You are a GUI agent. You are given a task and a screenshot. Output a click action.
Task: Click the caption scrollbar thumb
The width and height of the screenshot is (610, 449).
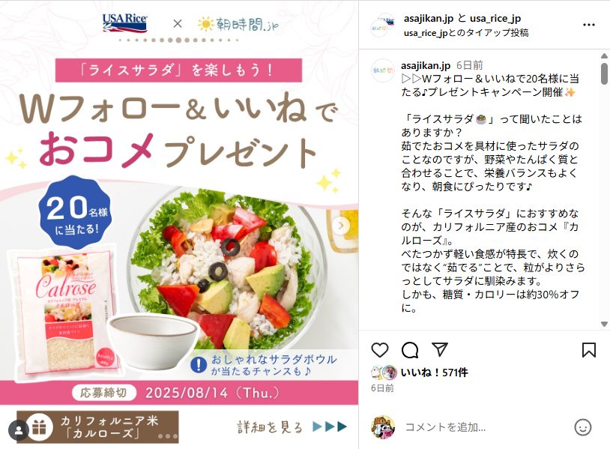point(604,73)
